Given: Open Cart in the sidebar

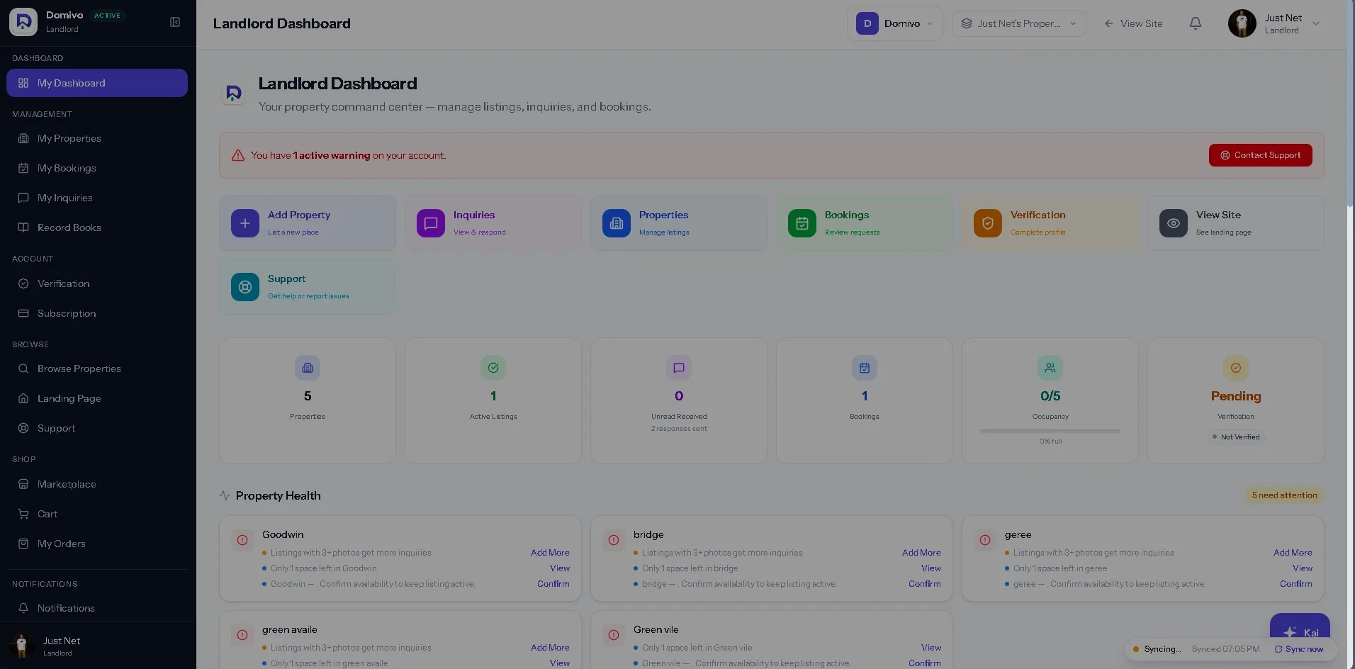Looking at the screenshot, I should tap(97, 514).
